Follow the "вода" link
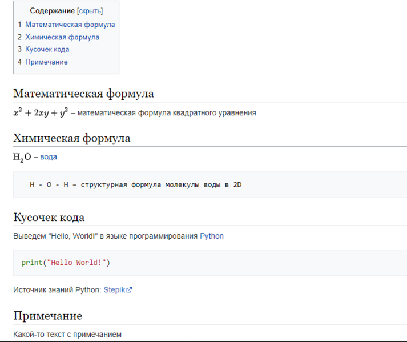Viewport: 407px width, 342px height. pyautogui.click(x=49, y=156)
